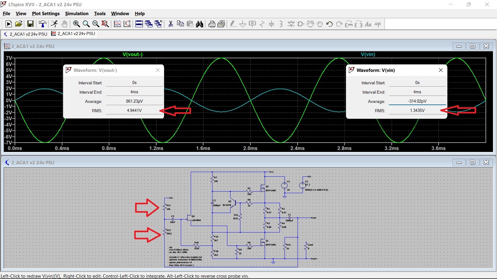Close the Waveform: V(vout-) dialog
497x279 pixels.
pyautogui.click(x=158, y=70)
